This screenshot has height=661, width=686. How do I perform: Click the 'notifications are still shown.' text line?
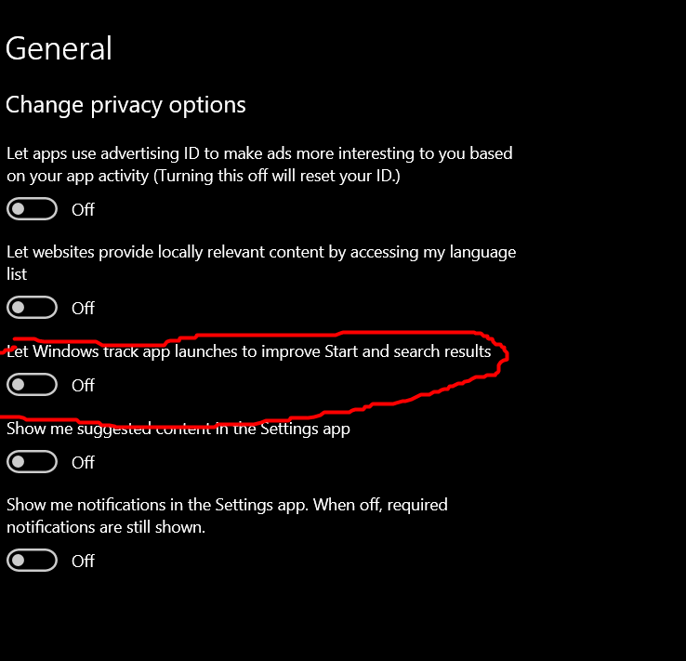[x=106, y=527]
